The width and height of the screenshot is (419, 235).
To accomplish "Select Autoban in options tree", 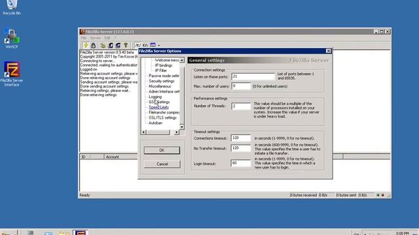I will coord(155,123).
